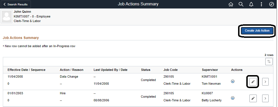Click the employee name John Quinn
The height and width of the screenshot is (107, 278).
click(22, 12)
